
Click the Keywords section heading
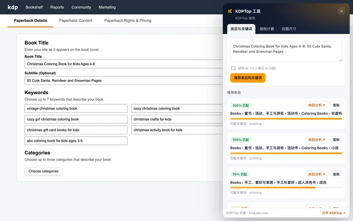tap(36, 93)
